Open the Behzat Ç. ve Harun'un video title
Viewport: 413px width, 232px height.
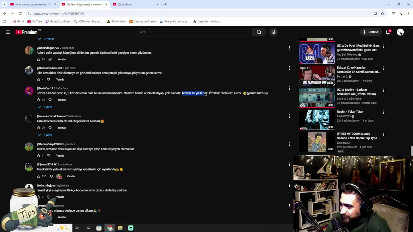tap(358, 70)
